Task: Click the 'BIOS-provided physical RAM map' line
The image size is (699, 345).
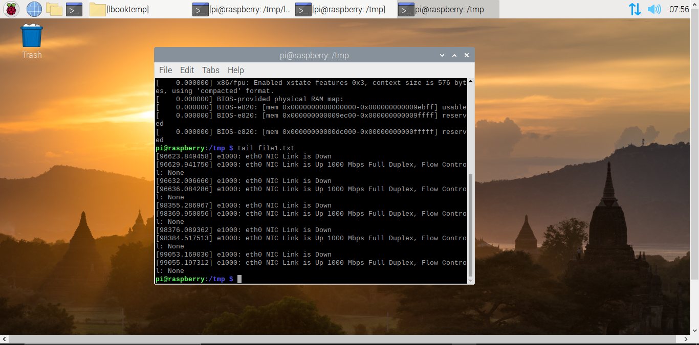Action: (x=250, y=99)
